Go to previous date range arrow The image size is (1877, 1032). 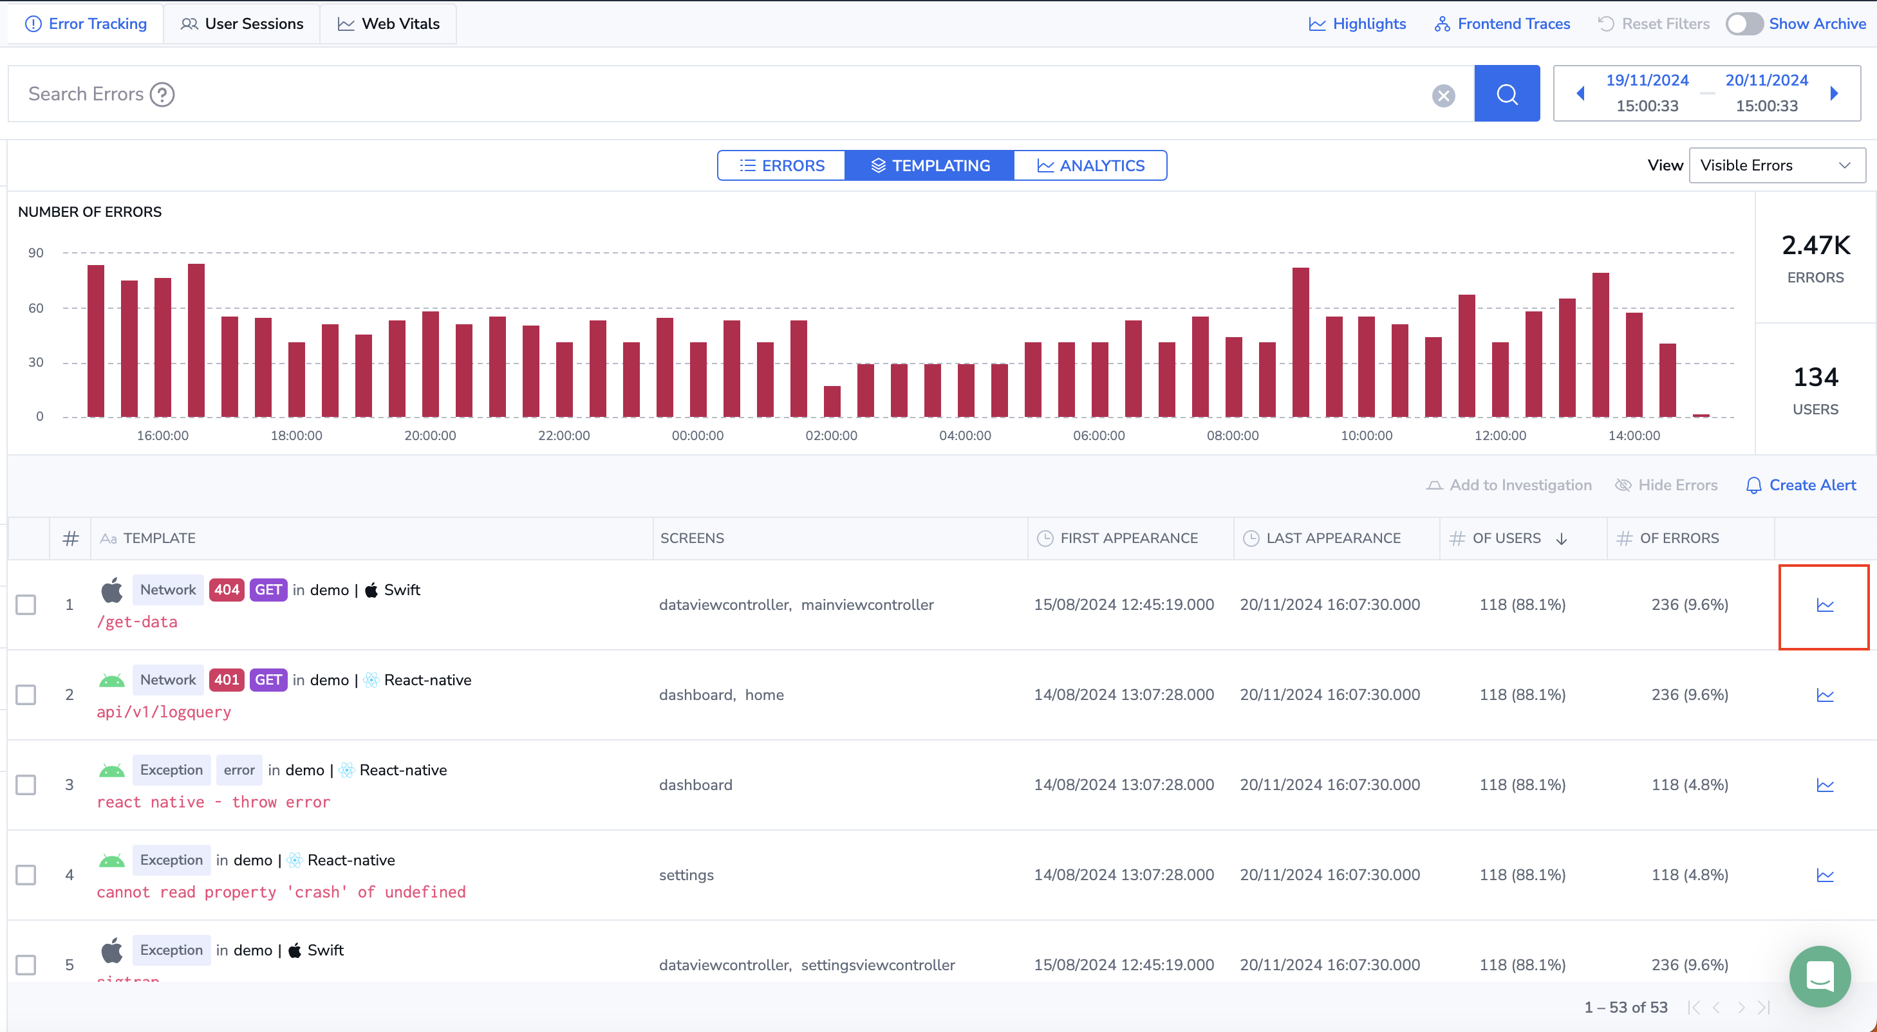point(1580,93)
